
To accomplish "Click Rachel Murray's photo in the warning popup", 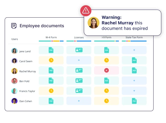I will click(94, 23).
